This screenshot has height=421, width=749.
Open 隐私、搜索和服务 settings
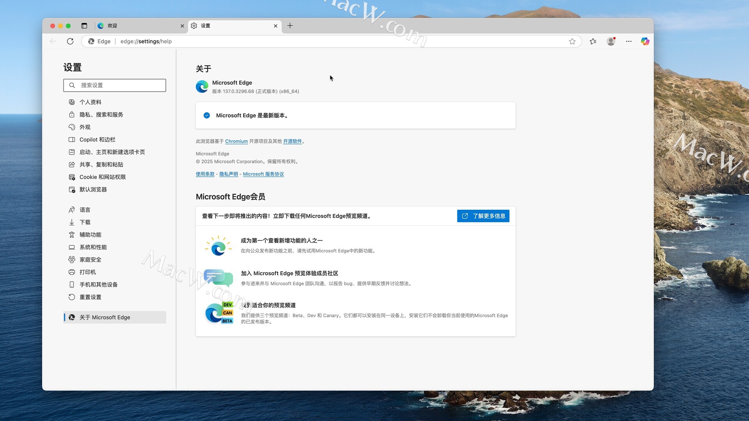115,115
